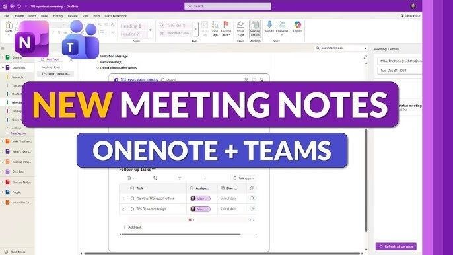This screenshot has height=255, width=453.
Task: Click the Add Page button
Action: click(x=50, y=59)
